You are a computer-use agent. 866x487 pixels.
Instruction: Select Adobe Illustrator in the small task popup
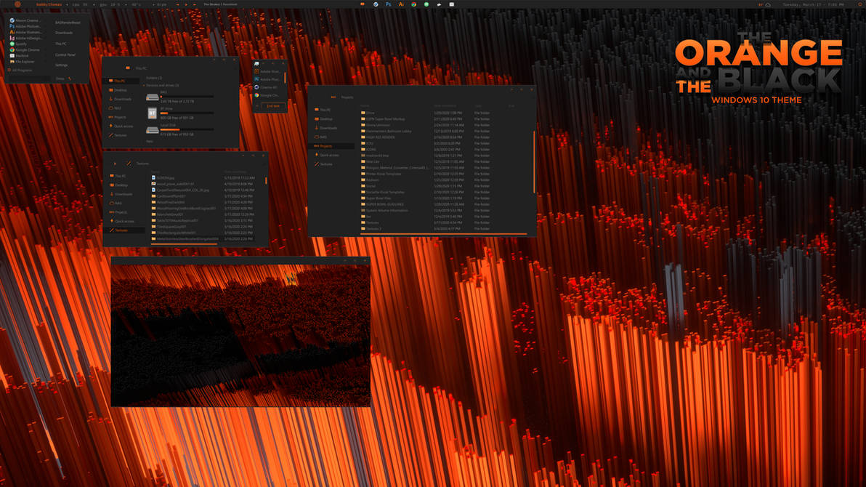click(x=268, y=71)
